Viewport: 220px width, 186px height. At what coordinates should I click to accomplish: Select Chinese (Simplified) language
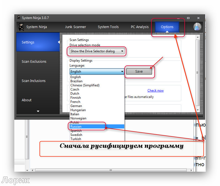point(97,85)
